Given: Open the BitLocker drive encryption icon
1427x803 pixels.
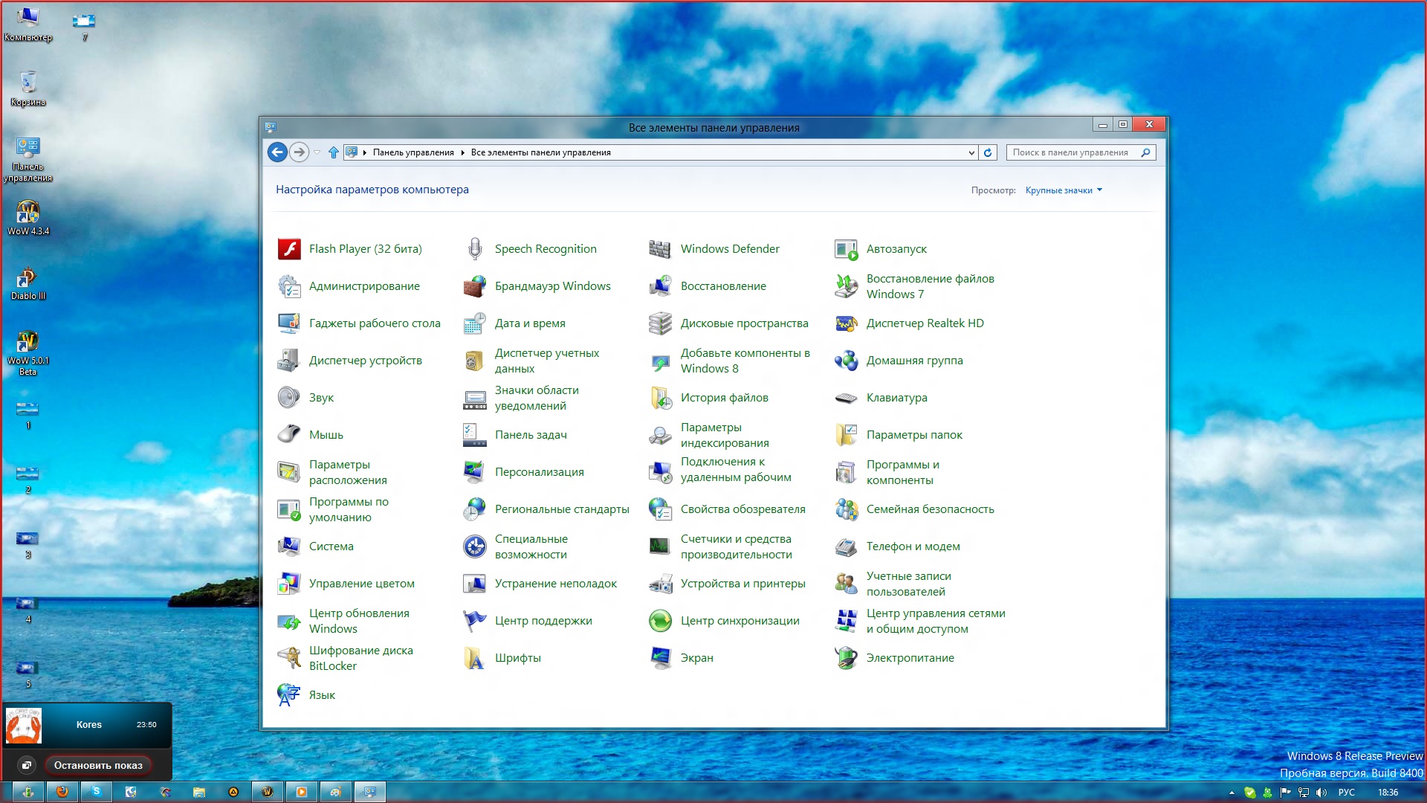Looking at the screenshot, I should pyautogui.click(x=289, y=658).
